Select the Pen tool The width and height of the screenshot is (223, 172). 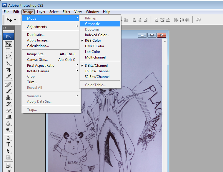(x=8, y=138)
